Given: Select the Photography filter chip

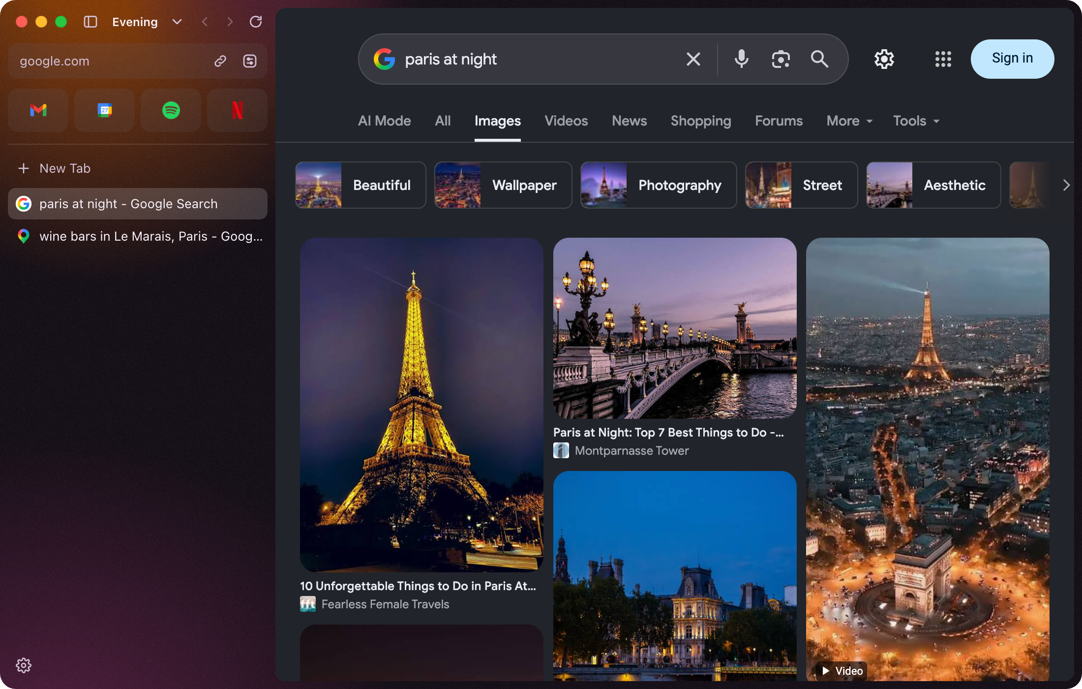Looking at the screenshot, I should pos(659,185).
